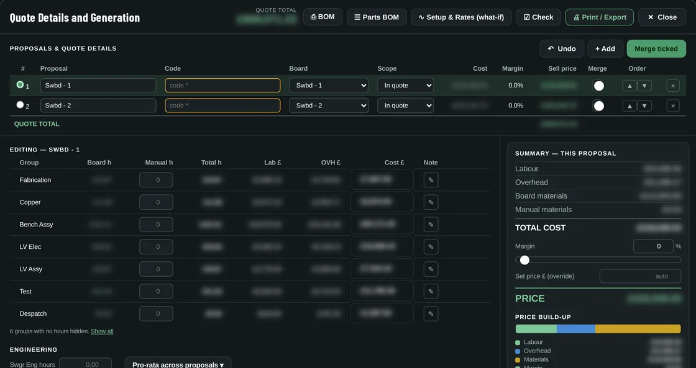The height and width of the screenshot is (368, 696).
Task: Click the Merge ticked button
Action: (656, 49)
